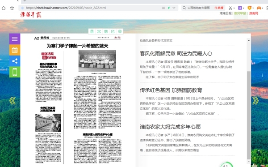
Task: Select the page layout view toolbar icon
Action: click(92, 31)
